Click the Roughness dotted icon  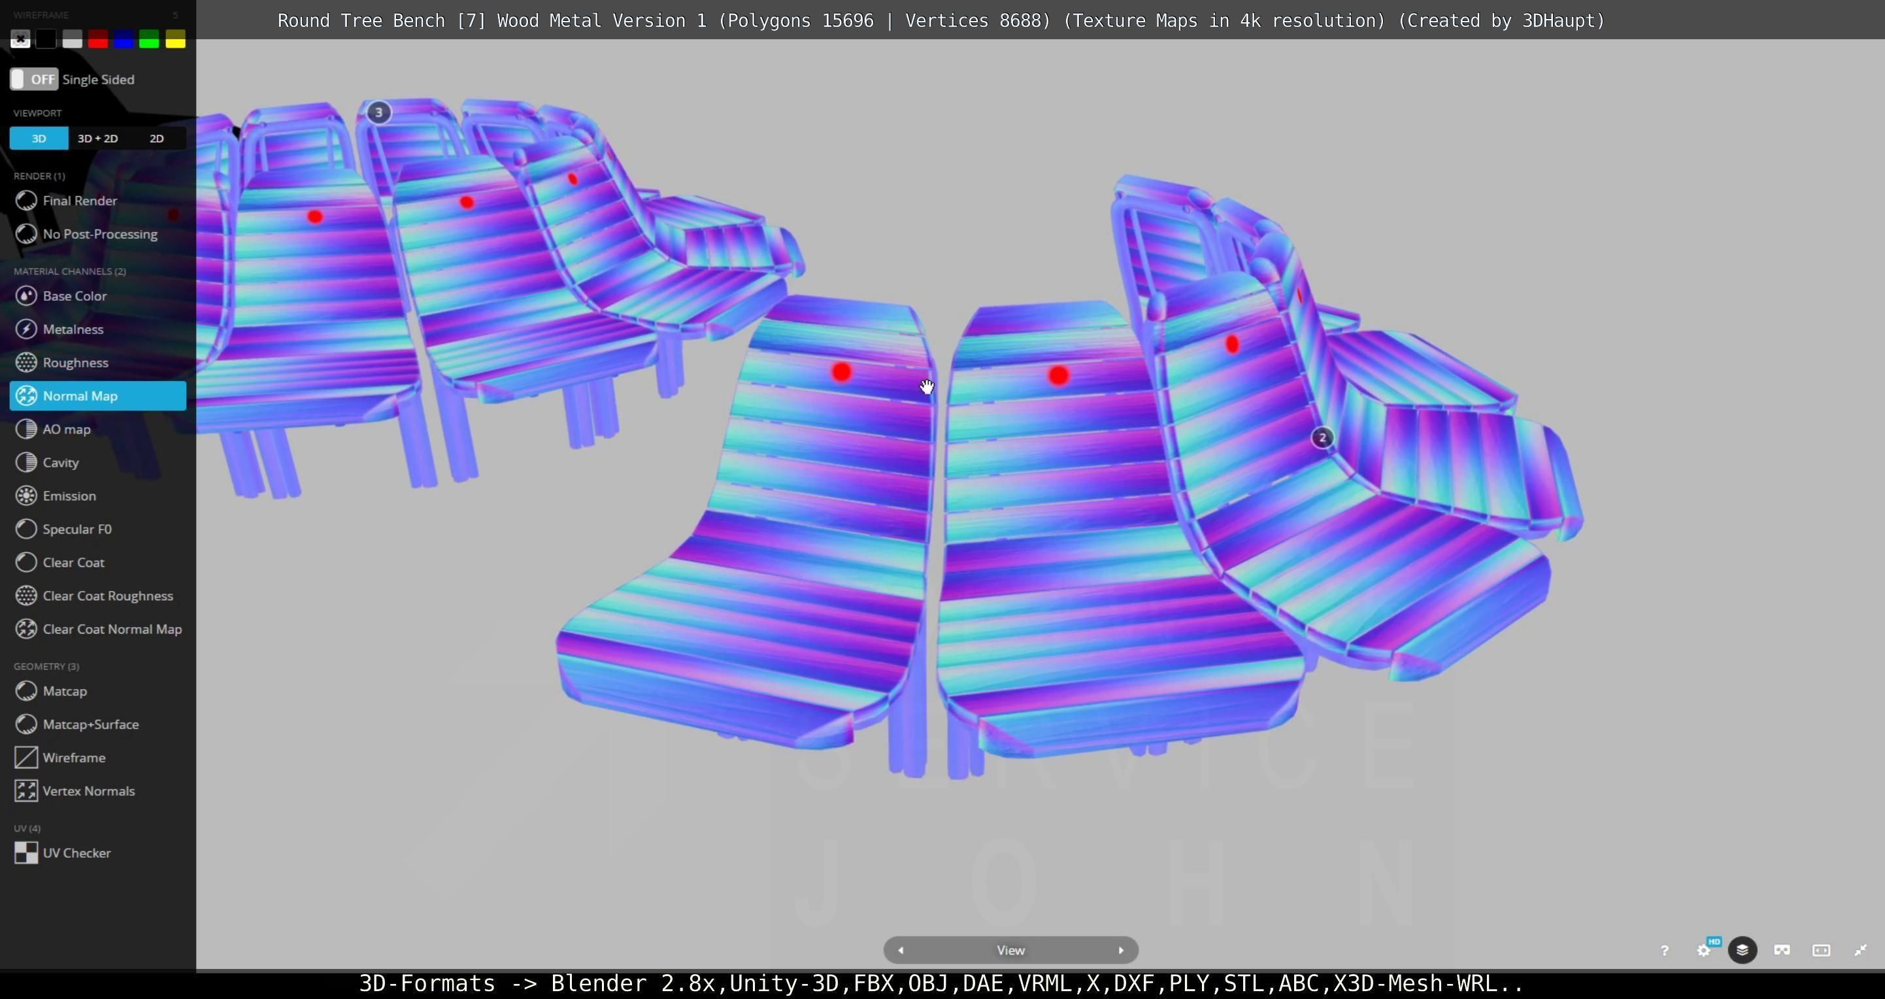26,362
